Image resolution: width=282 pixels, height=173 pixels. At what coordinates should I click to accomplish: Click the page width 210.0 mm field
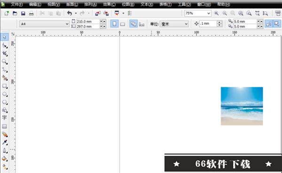(88, 22)
